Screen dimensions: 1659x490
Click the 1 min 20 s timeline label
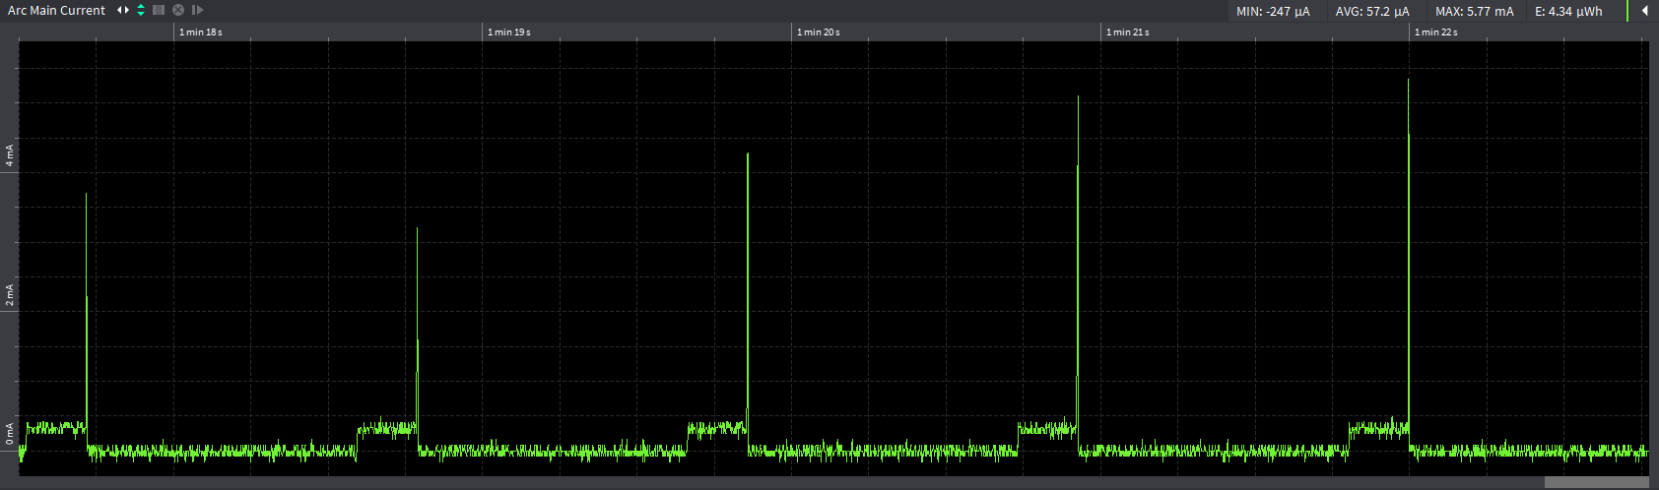click(819, 32)
